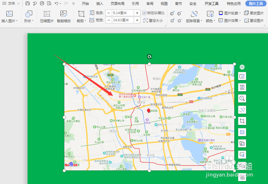The height and width of the screenshot is (184, 268).
Task: Click the floating picture translate icon
Action: pyautogui.click(x=242, y=155)
